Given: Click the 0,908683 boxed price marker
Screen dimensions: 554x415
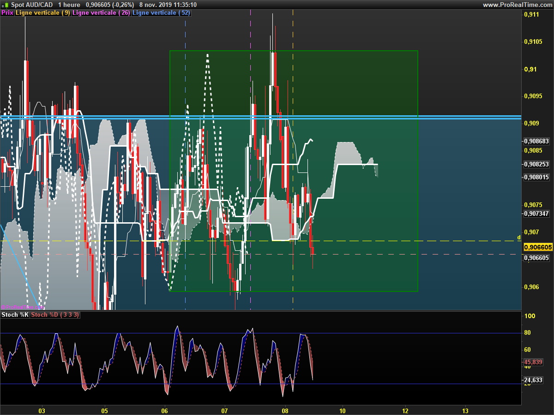Looking at the screenshot, I should pyautogui.click(x=536, y=141).
